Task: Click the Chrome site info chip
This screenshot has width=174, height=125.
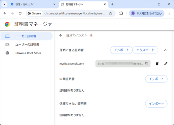Action: [x=35, y=13]
